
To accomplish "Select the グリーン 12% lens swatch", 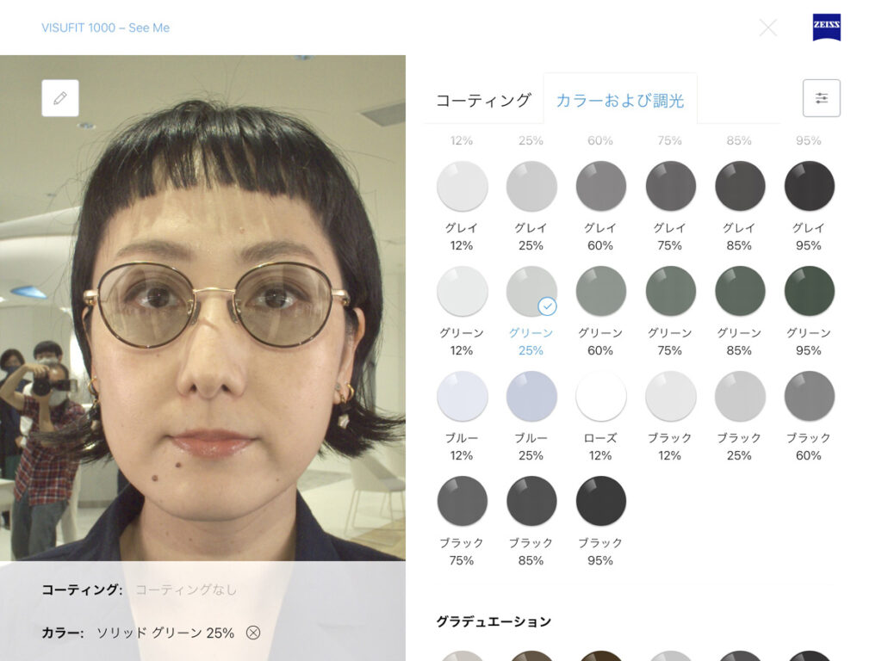I will point(462,291).
